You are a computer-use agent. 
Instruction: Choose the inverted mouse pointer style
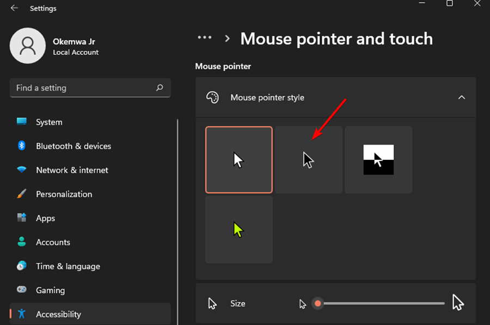coord(378,160)
